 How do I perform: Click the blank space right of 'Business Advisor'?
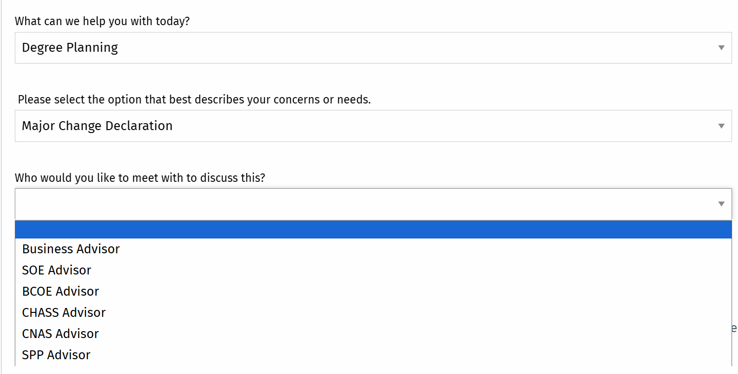coord(395,249)
